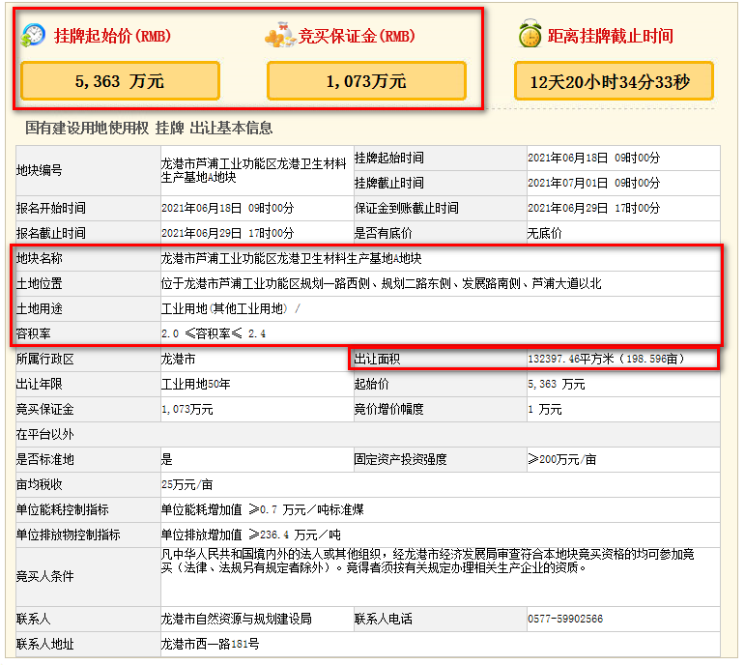Click the 所属行政区 value 龙港市
The height and width of the screenshot is (665, 745).
point(178,359)
